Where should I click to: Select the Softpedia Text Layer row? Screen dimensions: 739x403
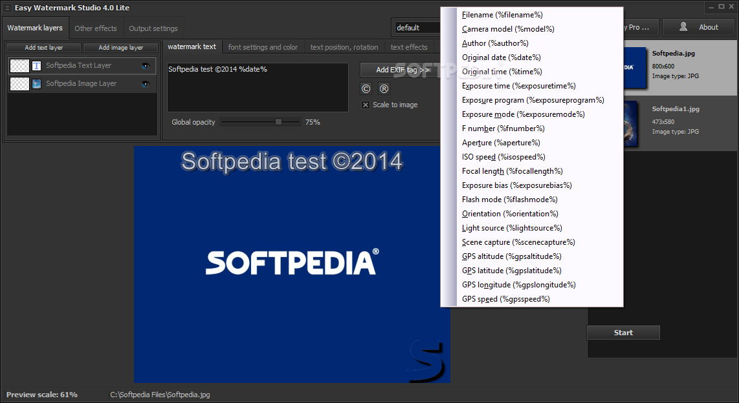82,66
